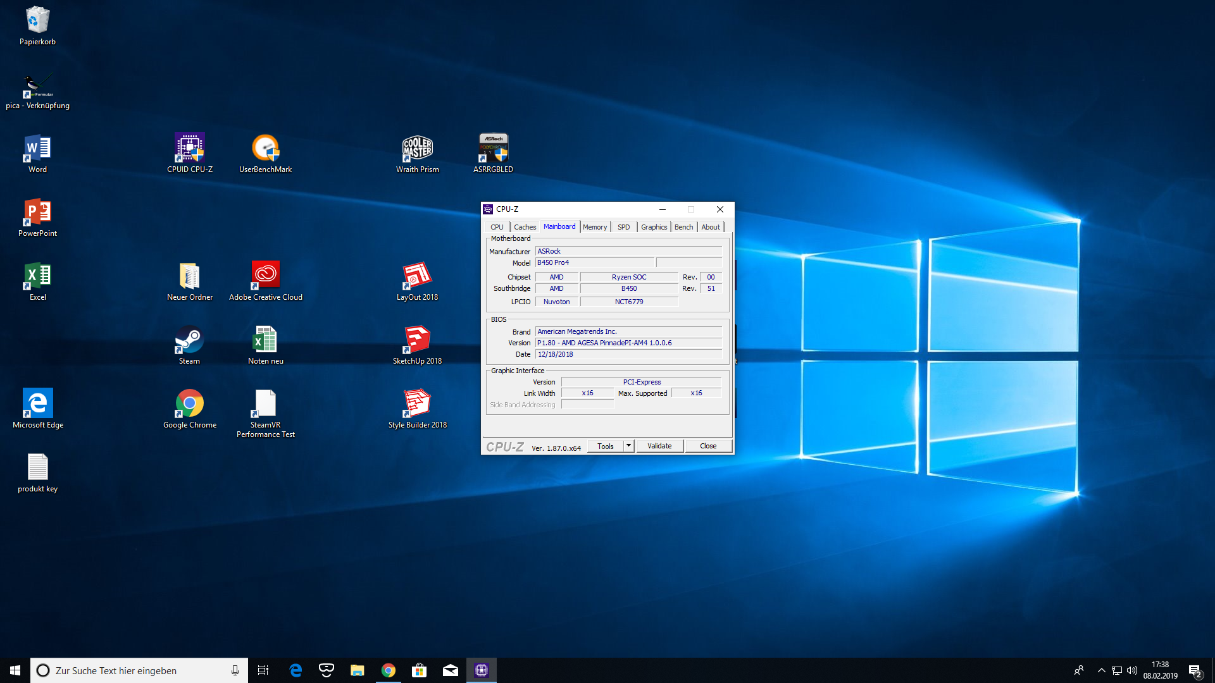Viewport: 1215px width, 683px height.
Task: Select the LayOut 2018 icon
Action: click(417, 282)
